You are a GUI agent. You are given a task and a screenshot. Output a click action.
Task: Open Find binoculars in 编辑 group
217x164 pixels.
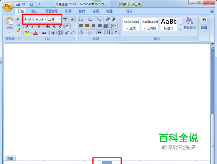(204, 20)
